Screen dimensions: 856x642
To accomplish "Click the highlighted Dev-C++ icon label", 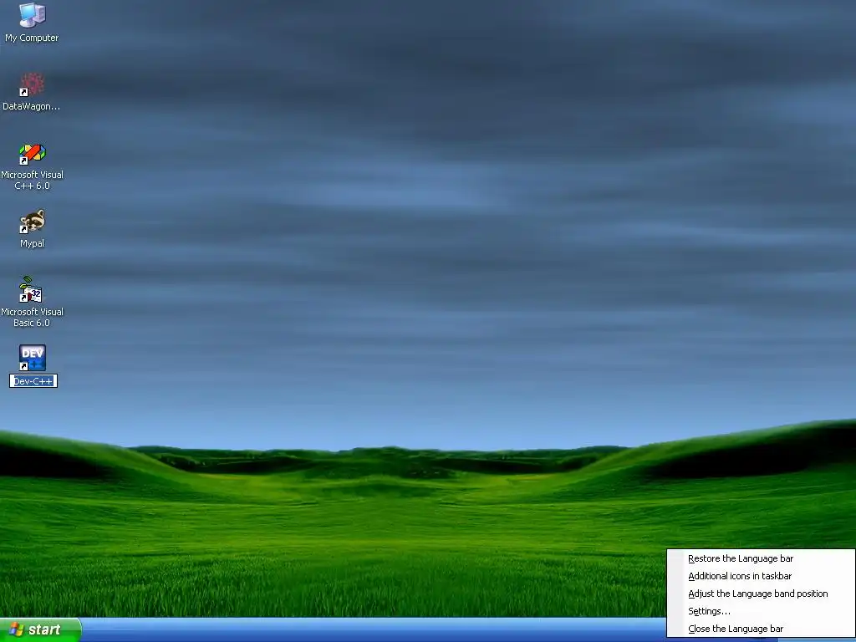I will 33,381.
